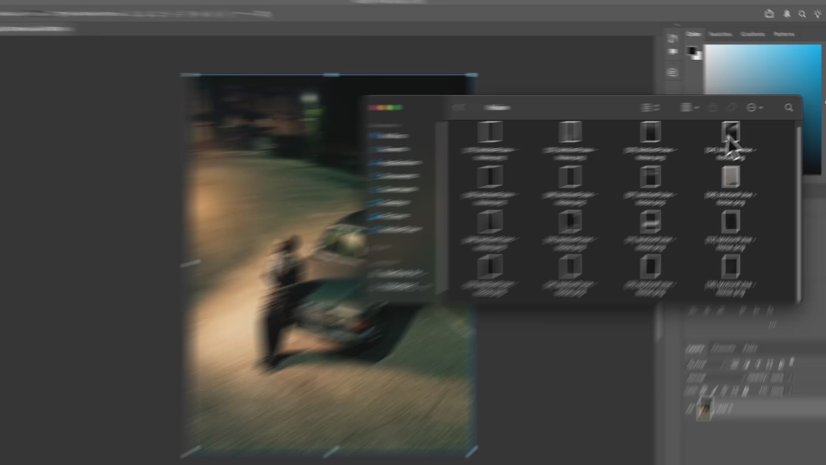
Task: Filter layers by smart objects icon
Action: pos(782,365)
